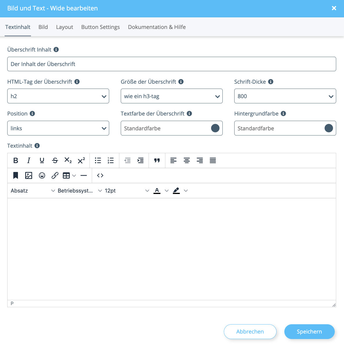Show info for HTML-Tag der Überschrift
This screenshot has height=348, width=344.
[77, 82]
